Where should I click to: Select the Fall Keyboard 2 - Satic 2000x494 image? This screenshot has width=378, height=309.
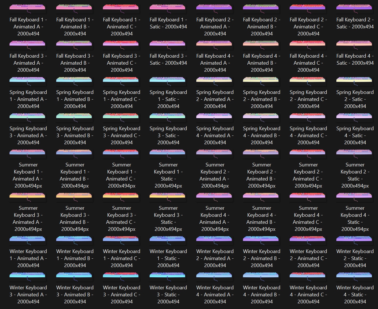355,7
